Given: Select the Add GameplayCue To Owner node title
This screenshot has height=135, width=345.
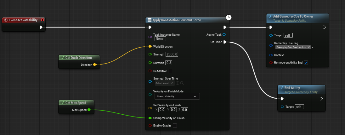Looking at the screenshot, I should 293,16.
